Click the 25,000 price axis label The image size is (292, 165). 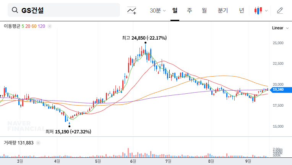tap(278, 43)
